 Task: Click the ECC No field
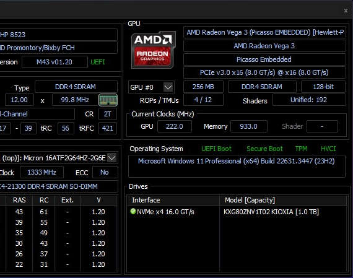tap(105, 172)
